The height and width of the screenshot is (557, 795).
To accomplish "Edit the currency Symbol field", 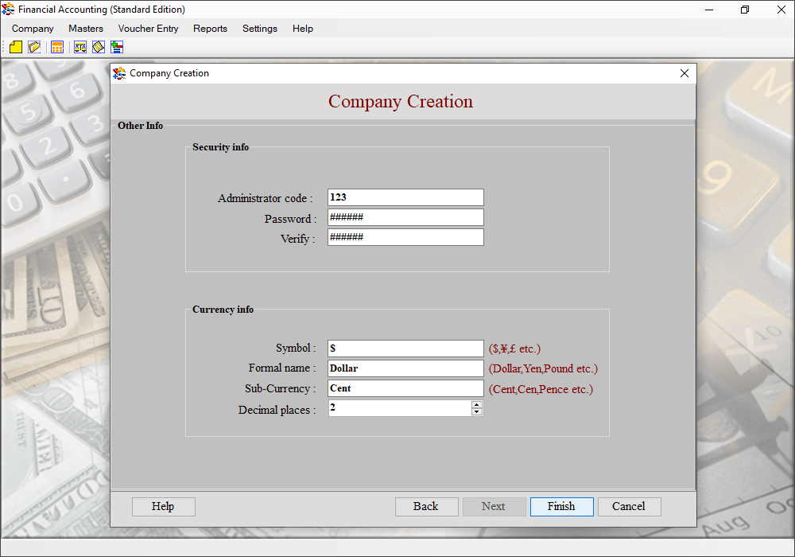I will tap(405, 349).
